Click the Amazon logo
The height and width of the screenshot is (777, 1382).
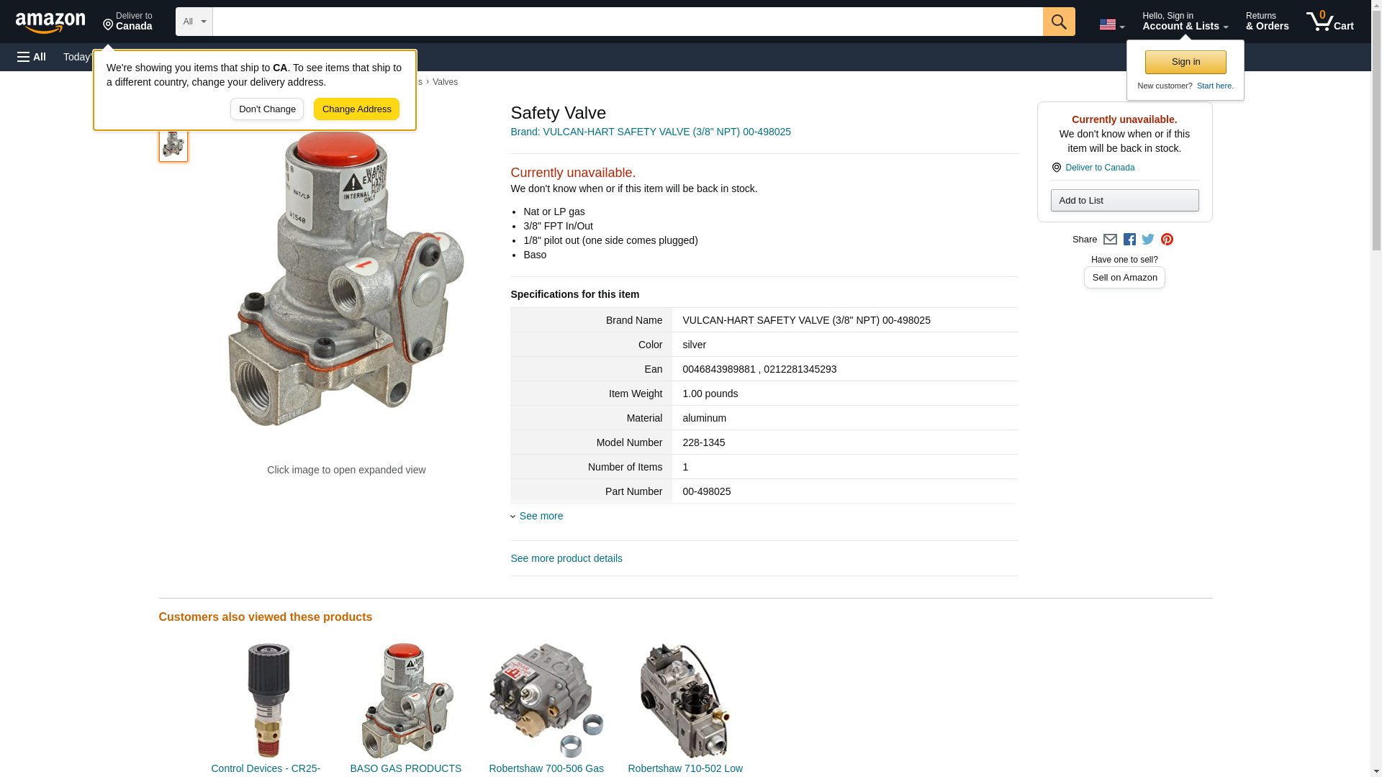(x=50, y=22)
